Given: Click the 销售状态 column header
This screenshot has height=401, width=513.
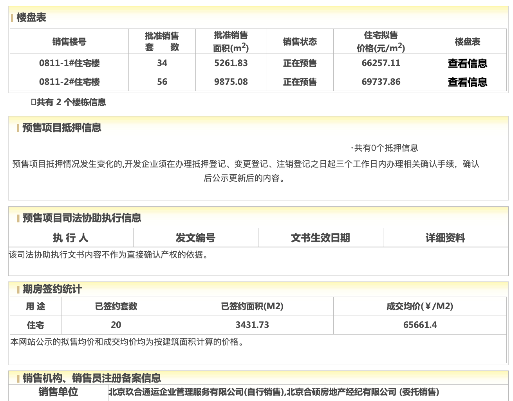Looking at the screenshot, I should coord(300,42).
